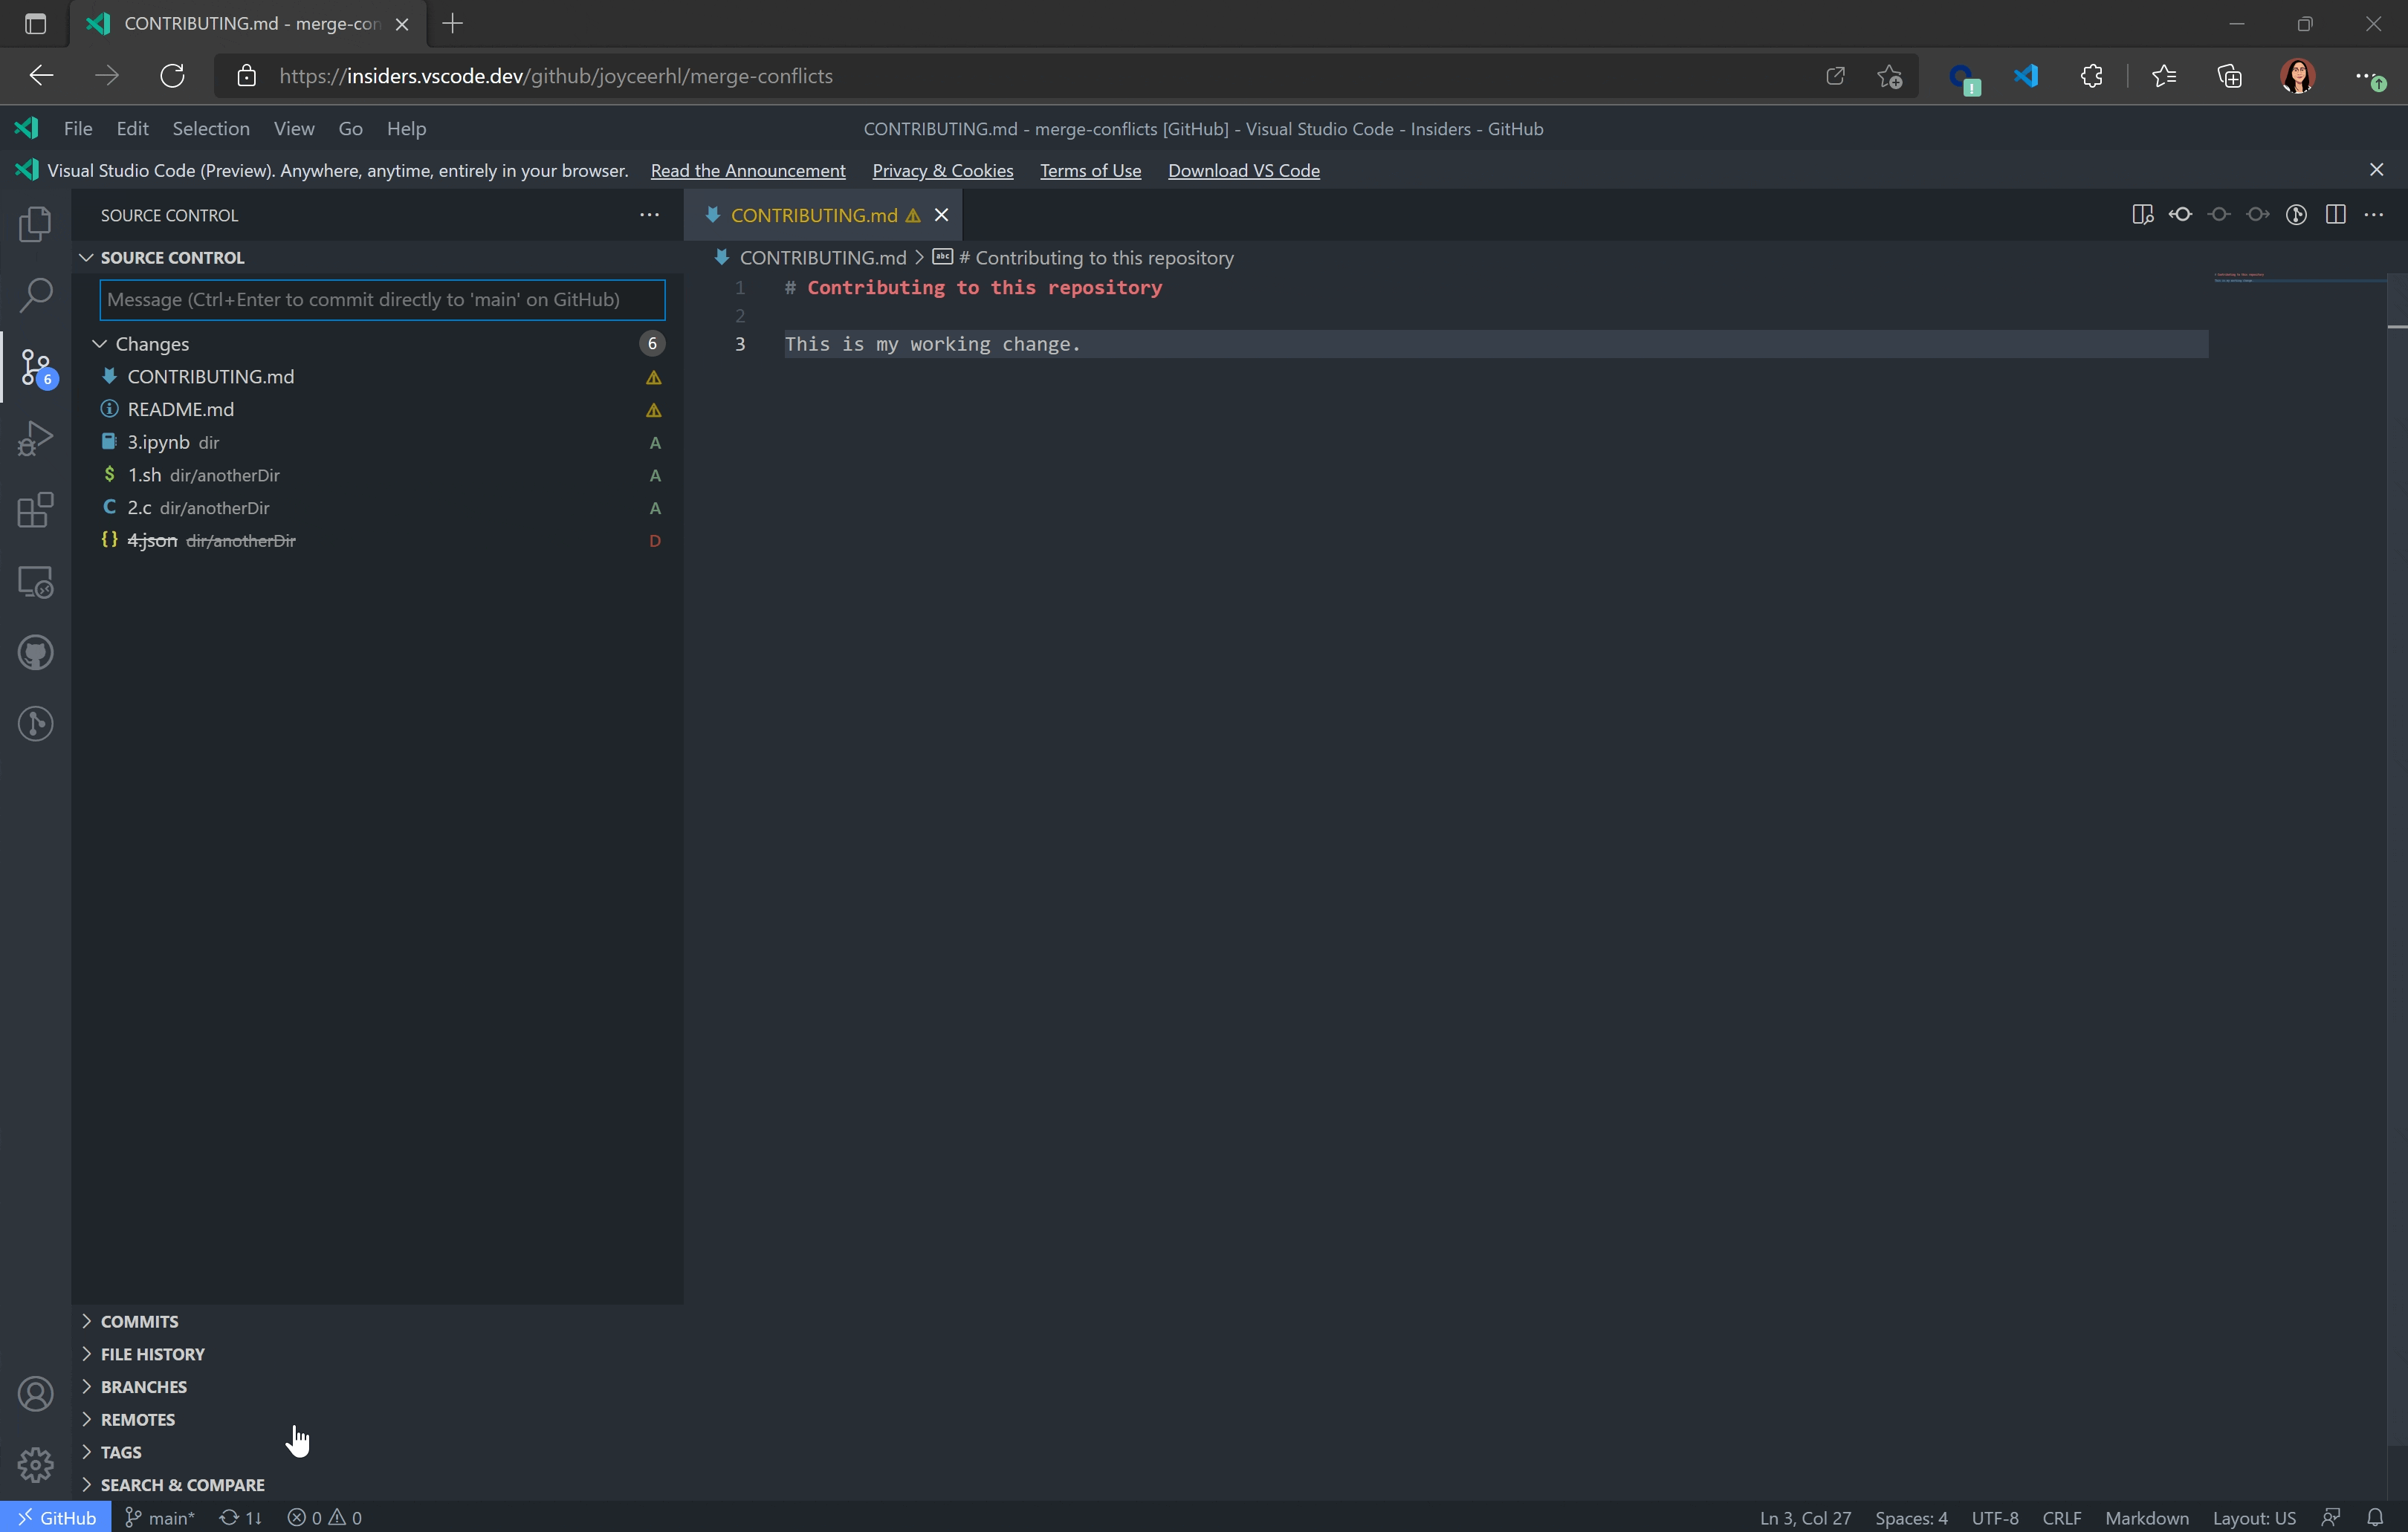Click UTF-8 encoding in status bar
2408x1532 pixels.
click(1994, 1517)
